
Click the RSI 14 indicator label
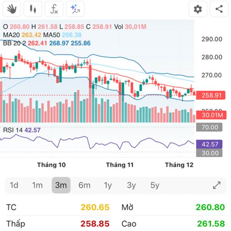13,130
